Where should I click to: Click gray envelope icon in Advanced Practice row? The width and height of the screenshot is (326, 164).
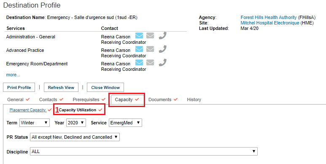coord(150,49)
